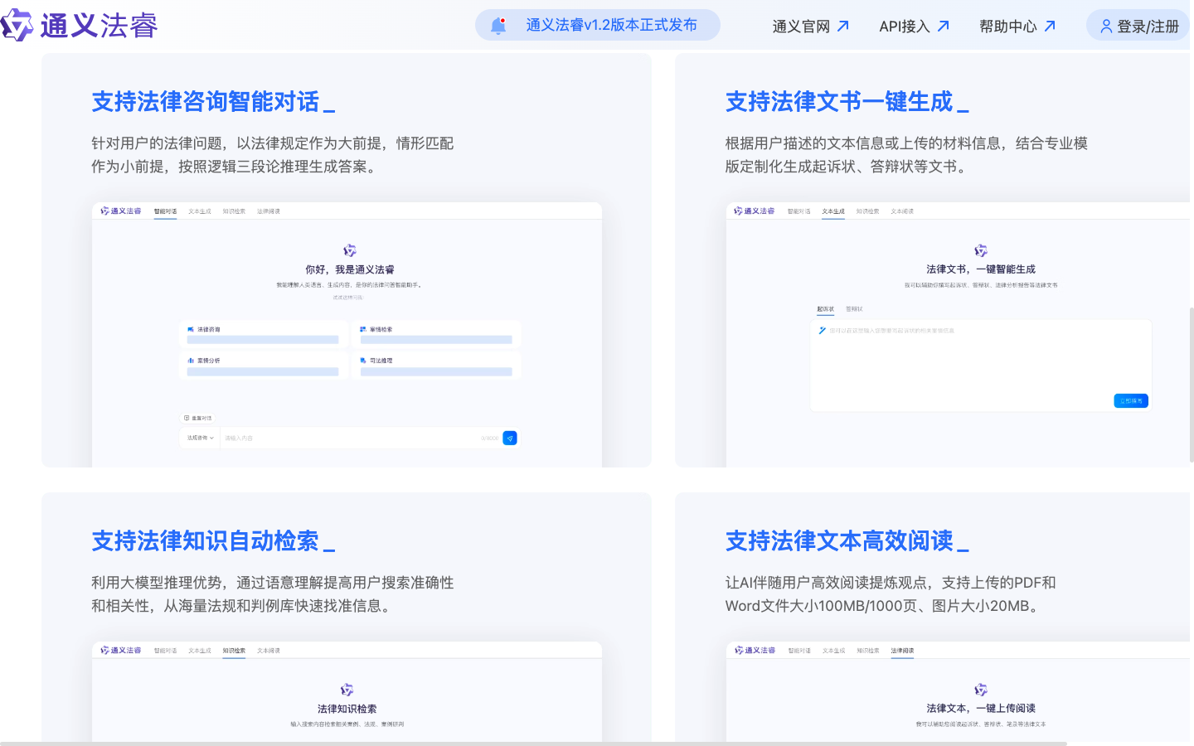
Task: Click the 支持法律咨询智能对话 heading
Action: tap(213, 102)
